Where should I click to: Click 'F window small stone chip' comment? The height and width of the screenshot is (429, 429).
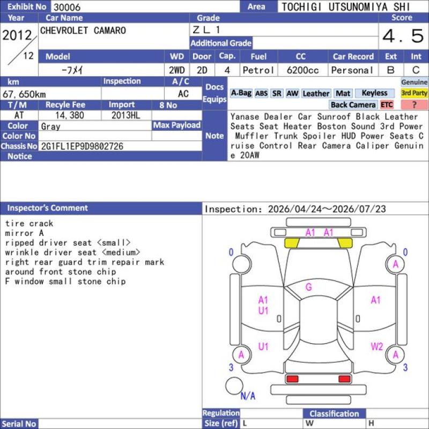click(x=65, y=281)
